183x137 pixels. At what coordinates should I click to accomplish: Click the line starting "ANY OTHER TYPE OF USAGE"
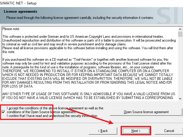pos(89,94)
